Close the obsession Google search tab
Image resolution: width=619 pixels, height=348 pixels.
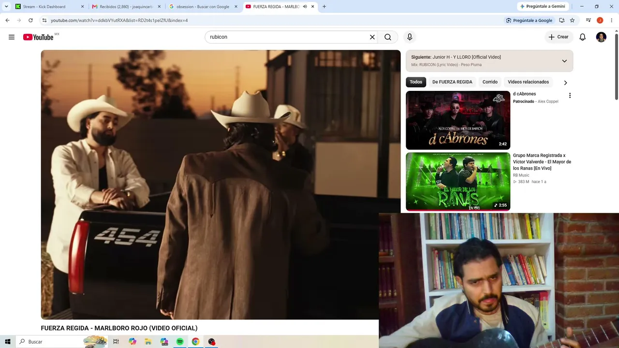click(236, 7)
